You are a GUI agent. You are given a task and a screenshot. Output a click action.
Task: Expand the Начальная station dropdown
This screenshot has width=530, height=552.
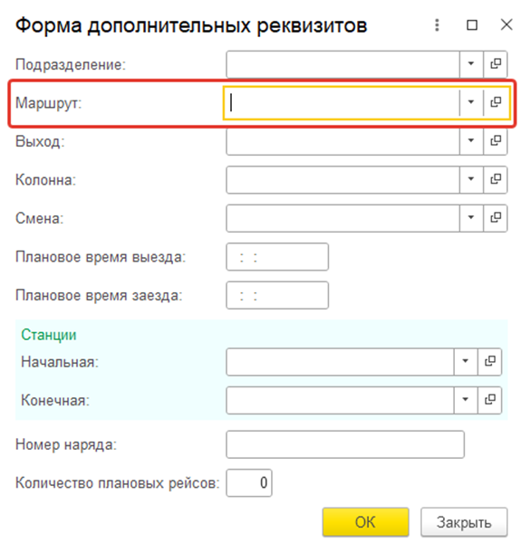pos(466,362)
